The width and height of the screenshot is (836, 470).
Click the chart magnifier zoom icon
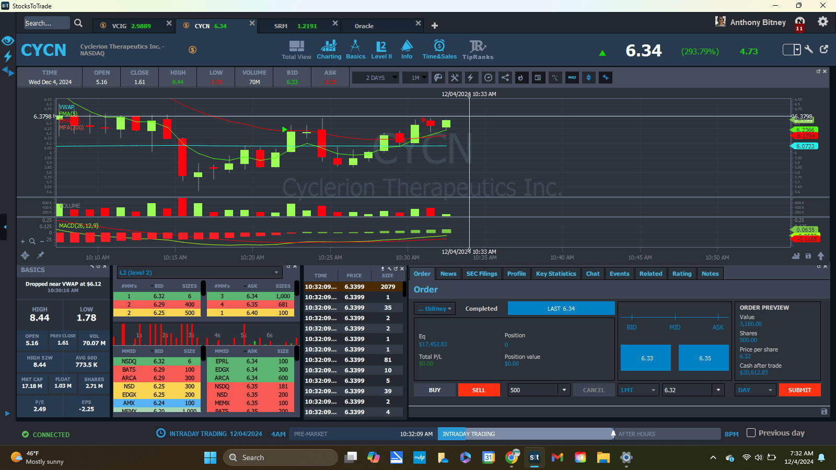pos(32,241)
